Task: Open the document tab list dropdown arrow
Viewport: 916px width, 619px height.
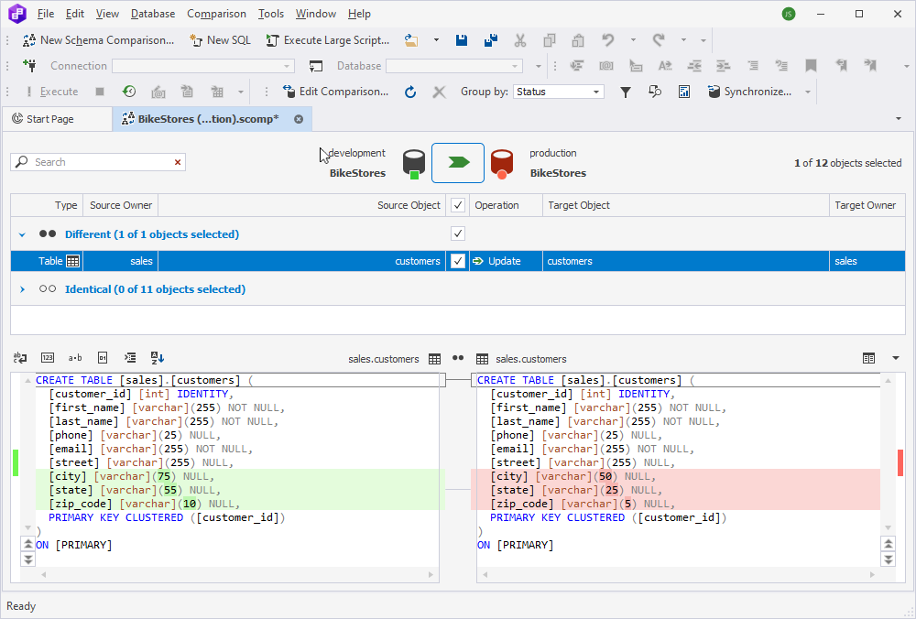Action: click(898, 119)
